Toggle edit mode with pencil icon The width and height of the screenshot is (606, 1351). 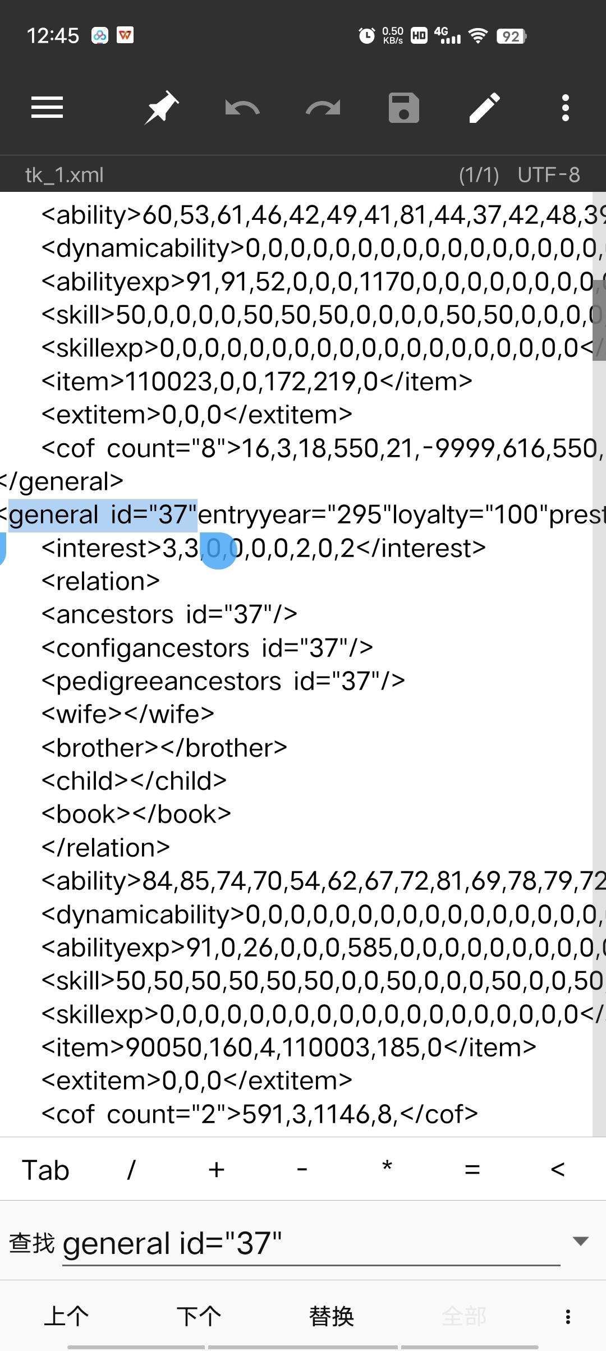coord(485,107)
